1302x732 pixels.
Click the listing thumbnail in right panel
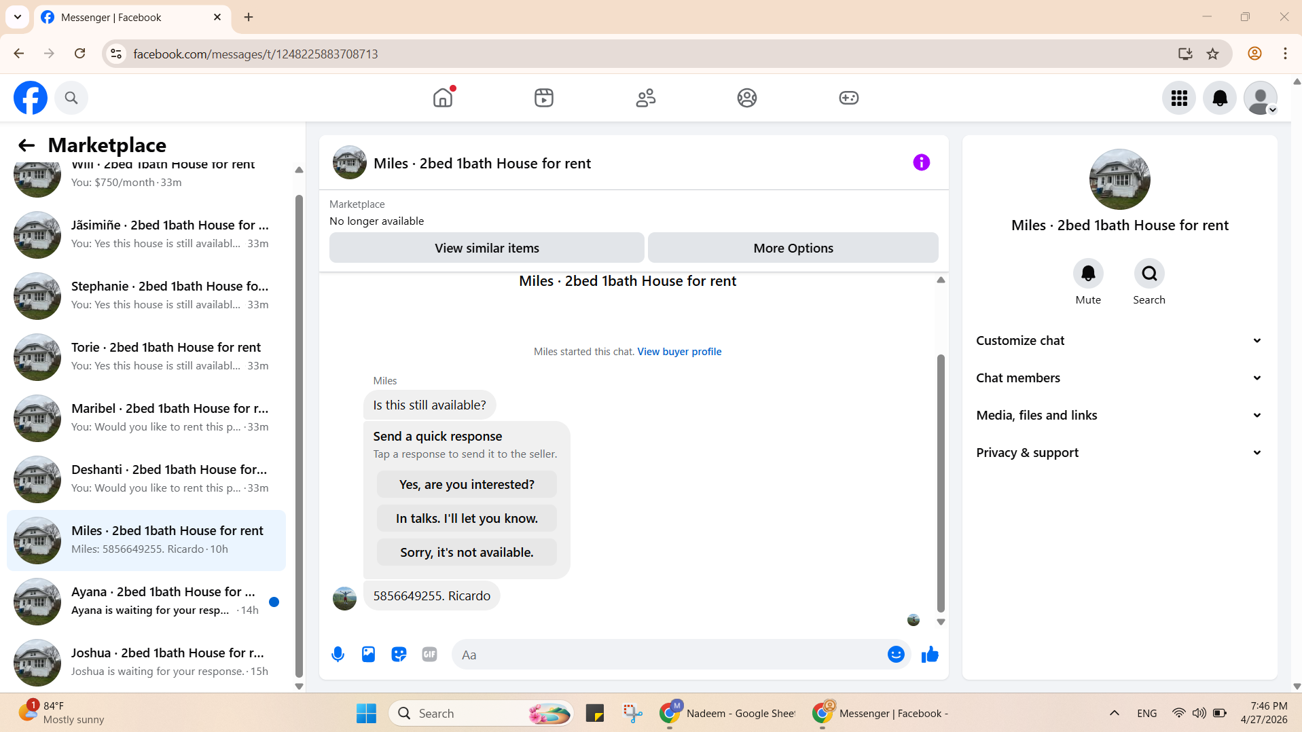(x=1119, y=179)
